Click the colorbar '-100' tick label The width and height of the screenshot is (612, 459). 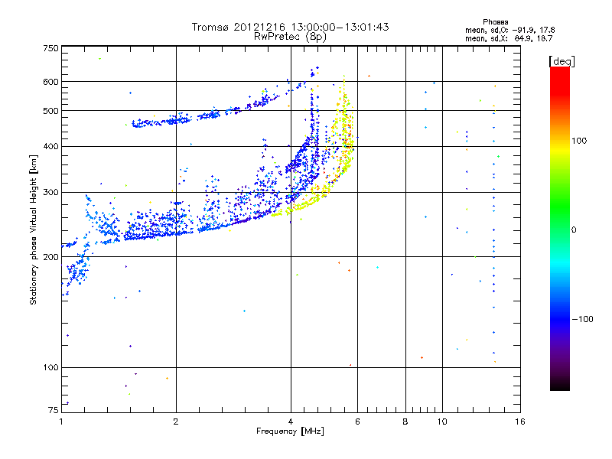(582, 319)
